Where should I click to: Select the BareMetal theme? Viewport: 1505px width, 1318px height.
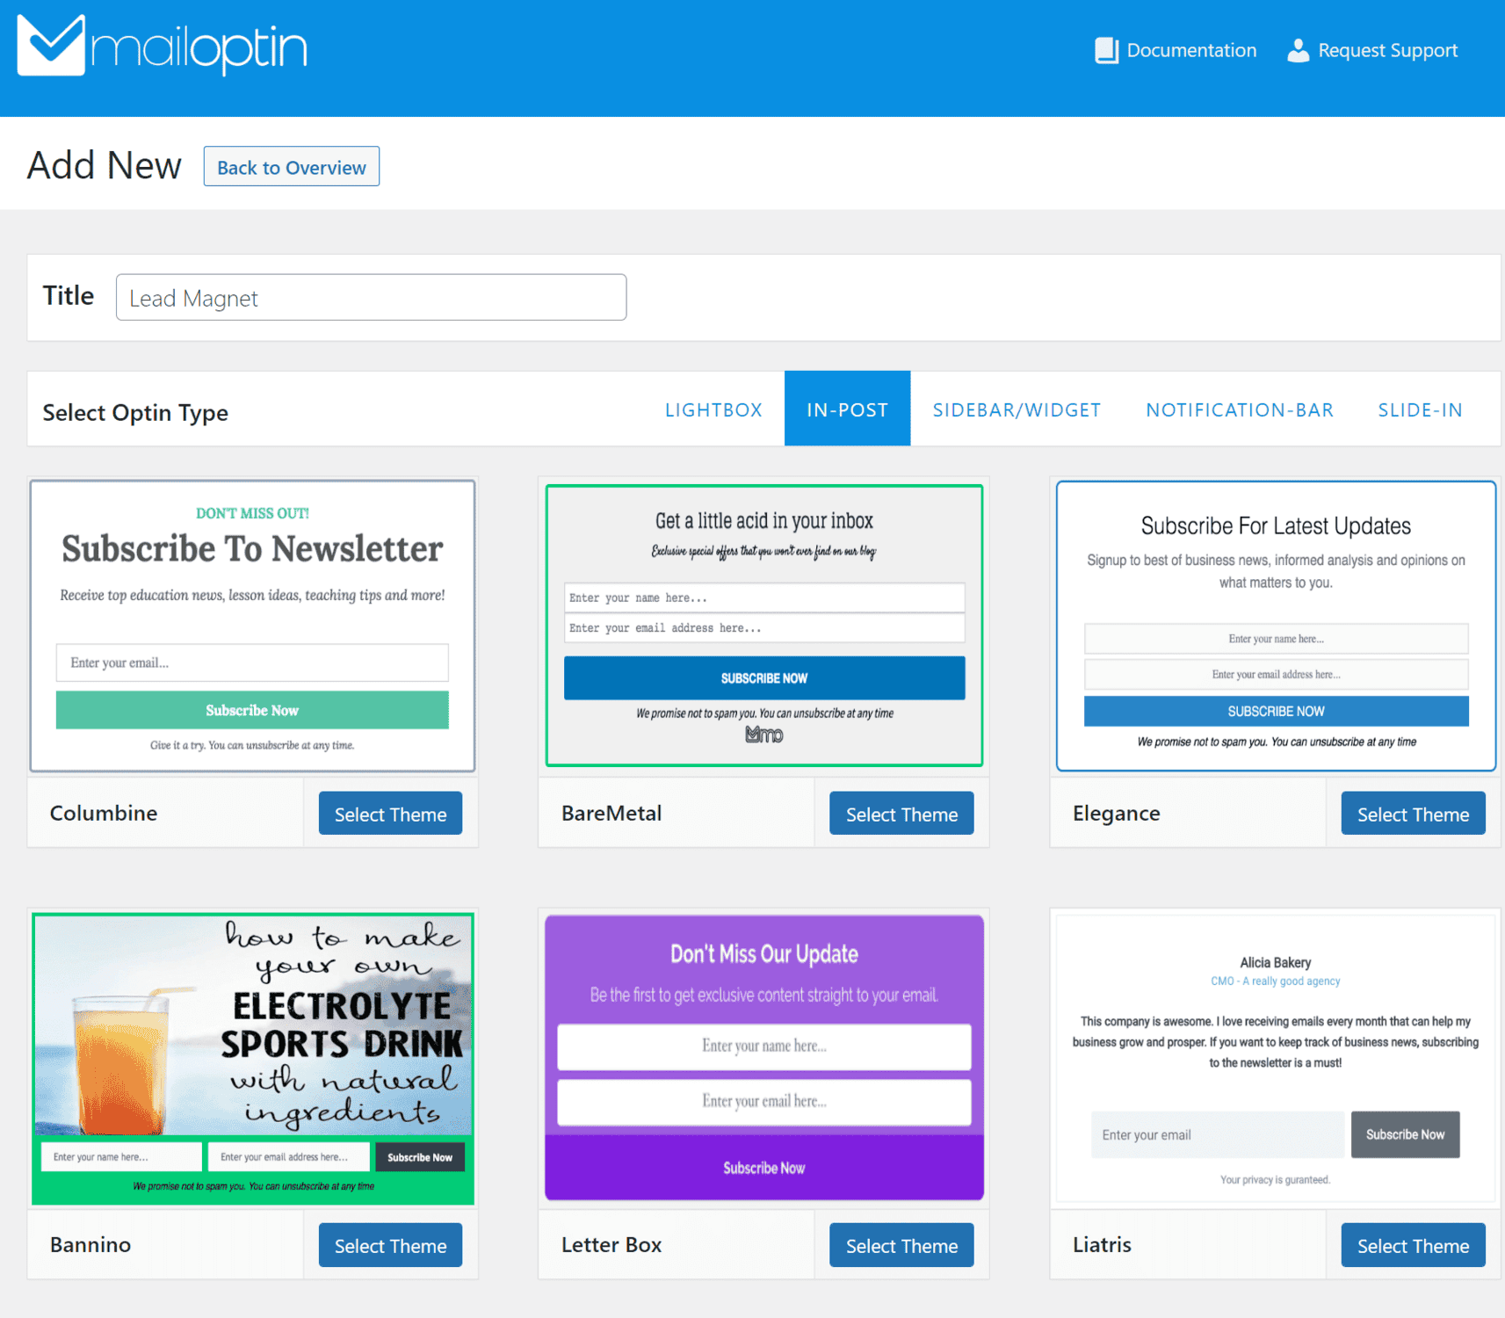(x=901, y=814)
